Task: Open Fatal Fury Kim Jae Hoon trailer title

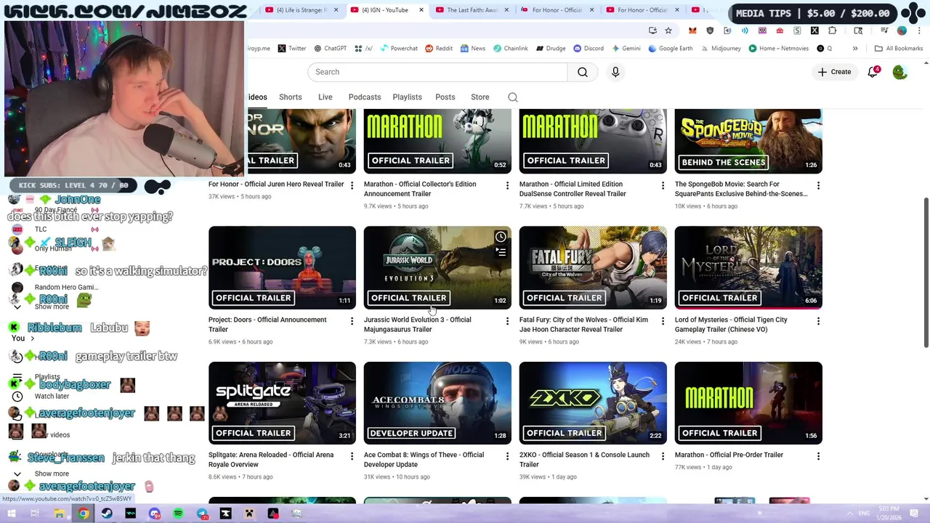Action: point(583,325)
